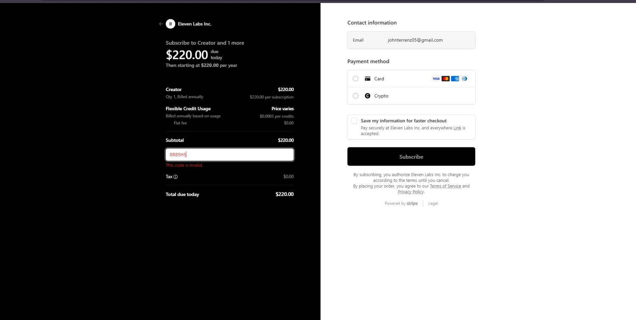
Task: Click the credit card icon next to Card
Action: [x=368, y=79]
